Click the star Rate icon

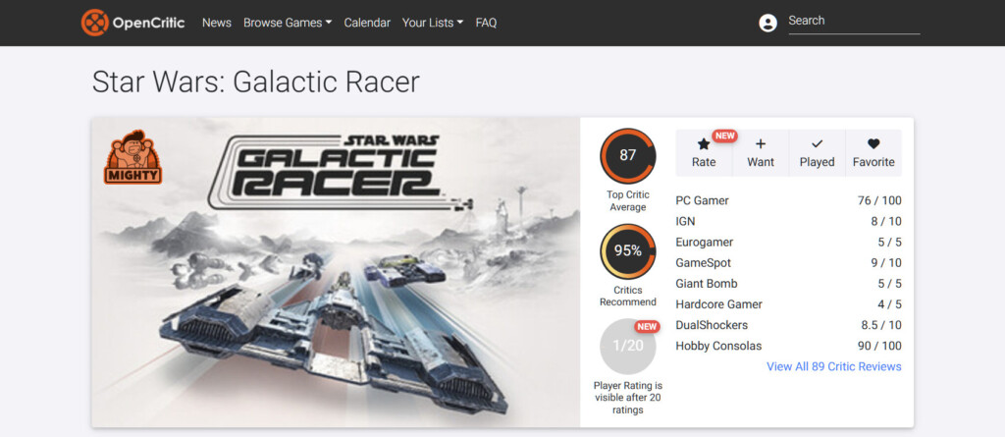coord(703,143)
